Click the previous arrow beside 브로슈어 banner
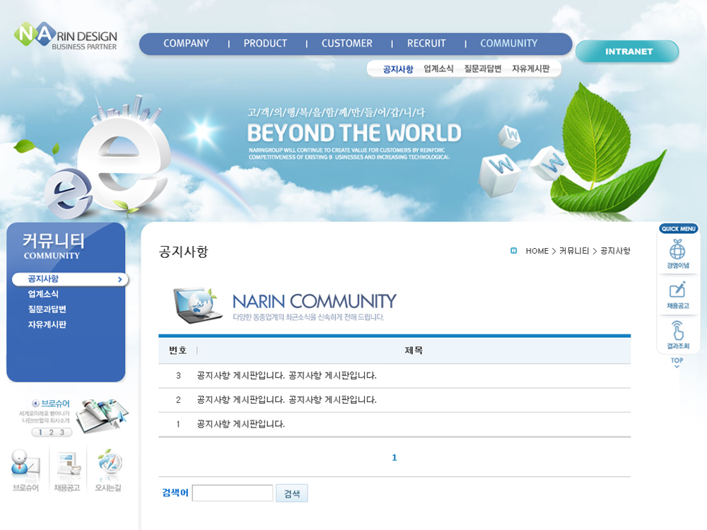The image size is (707, 530). pyautogui.click(x=35, y=404)
